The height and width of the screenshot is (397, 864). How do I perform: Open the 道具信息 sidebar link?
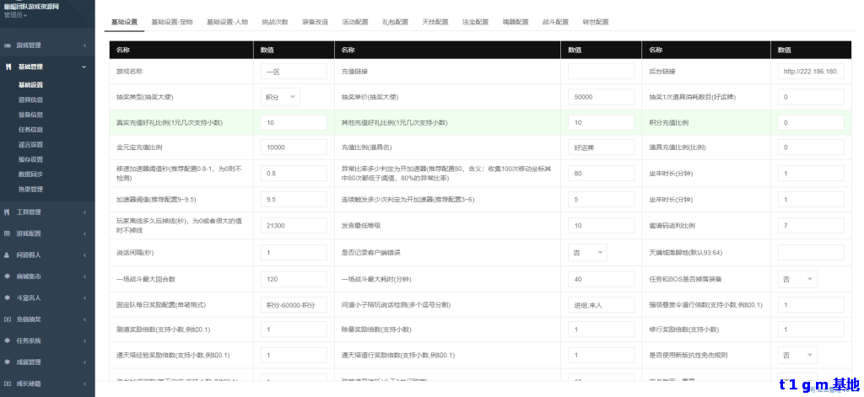click(x=30, y=99)
